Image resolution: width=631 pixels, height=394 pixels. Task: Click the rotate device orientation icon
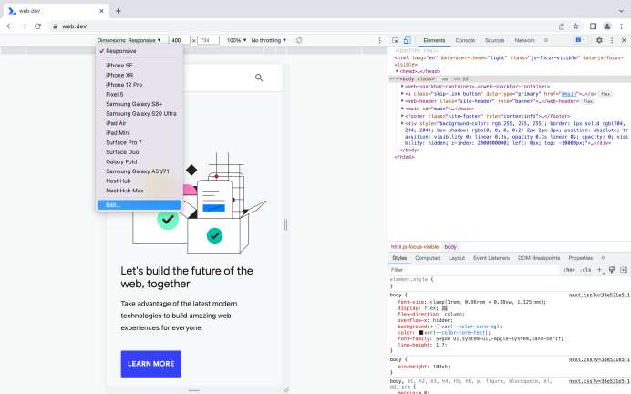pos(299,40)
